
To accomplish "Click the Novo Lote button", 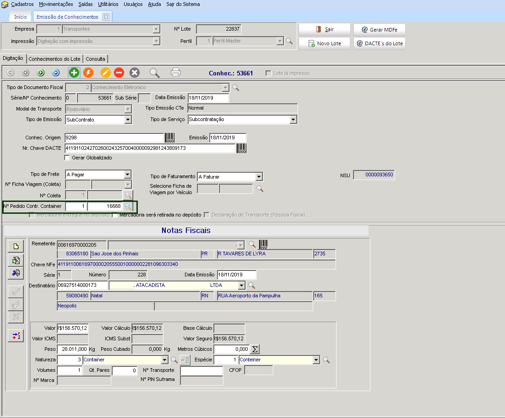I will click(325, 44).
